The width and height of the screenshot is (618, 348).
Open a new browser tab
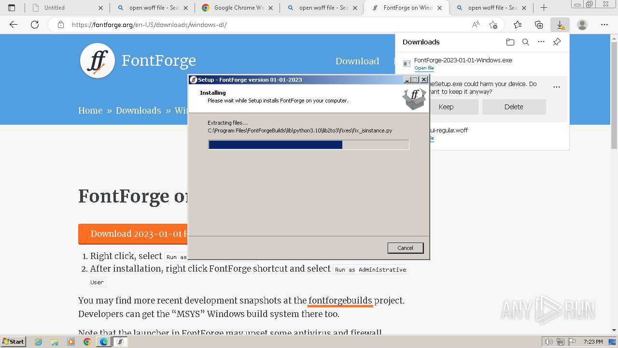(544, 8)
